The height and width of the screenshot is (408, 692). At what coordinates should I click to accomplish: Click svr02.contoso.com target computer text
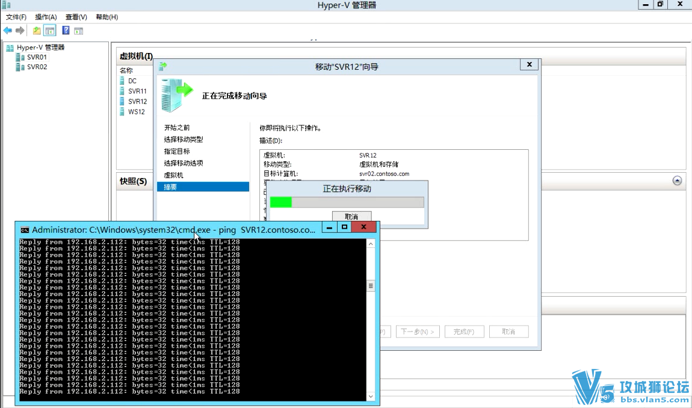(385, 174)
